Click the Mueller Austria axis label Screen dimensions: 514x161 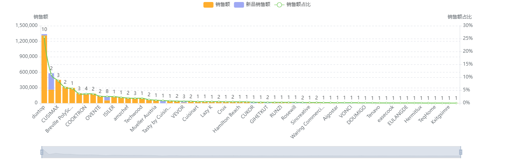[144, 119]
